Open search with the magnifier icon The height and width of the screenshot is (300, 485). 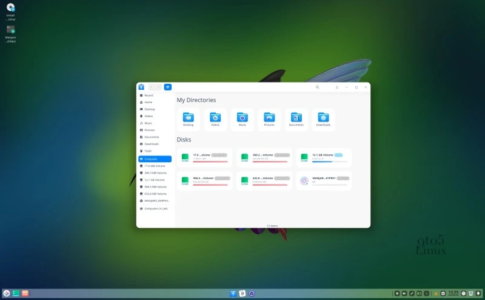coord(317,87)
